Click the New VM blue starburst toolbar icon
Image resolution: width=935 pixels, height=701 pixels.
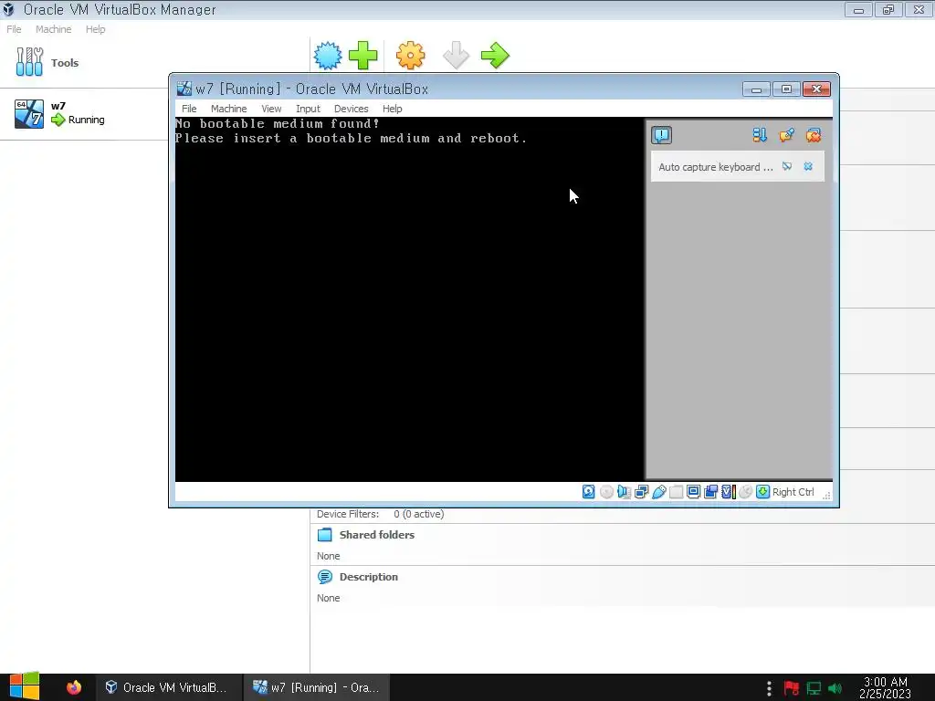(328, 56)
